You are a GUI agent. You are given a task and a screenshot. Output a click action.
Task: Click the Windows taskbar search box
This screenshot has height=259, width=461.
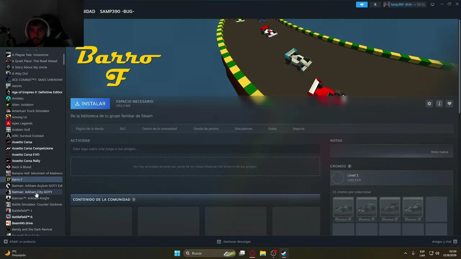pyautogui.click(x=210, y=253)
